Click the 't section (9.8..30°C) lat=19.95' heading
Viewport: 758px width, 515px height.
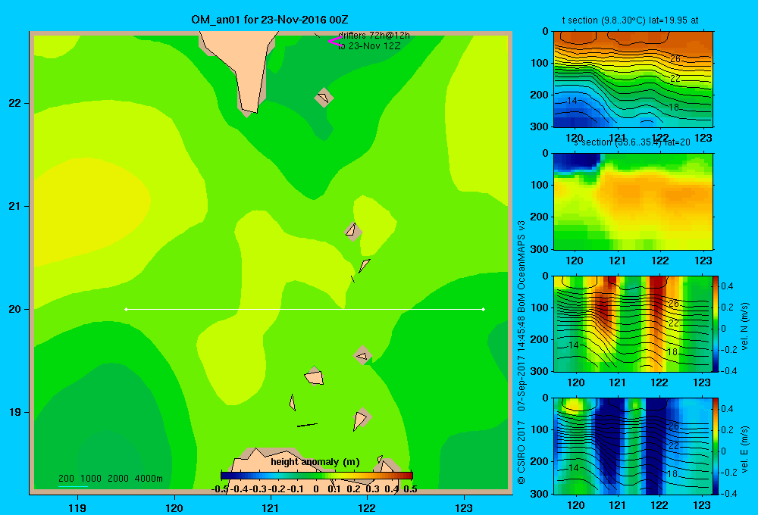point(630,20)
